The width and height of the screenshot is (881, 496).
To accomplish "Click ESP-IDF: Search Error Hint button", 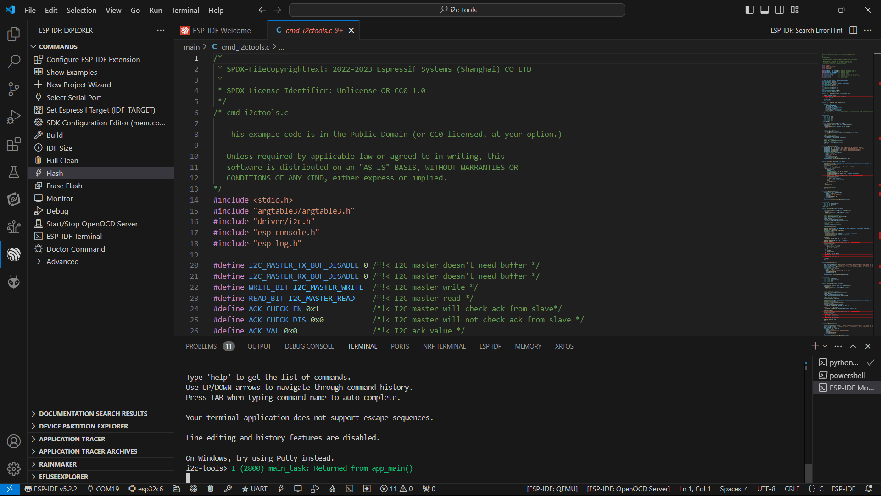I will 806,30.
